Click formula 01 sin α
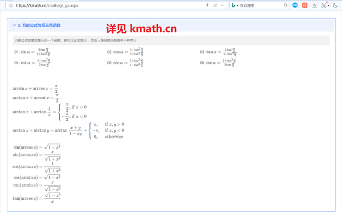Screen dimensions: 342x213 pos(32,52)
